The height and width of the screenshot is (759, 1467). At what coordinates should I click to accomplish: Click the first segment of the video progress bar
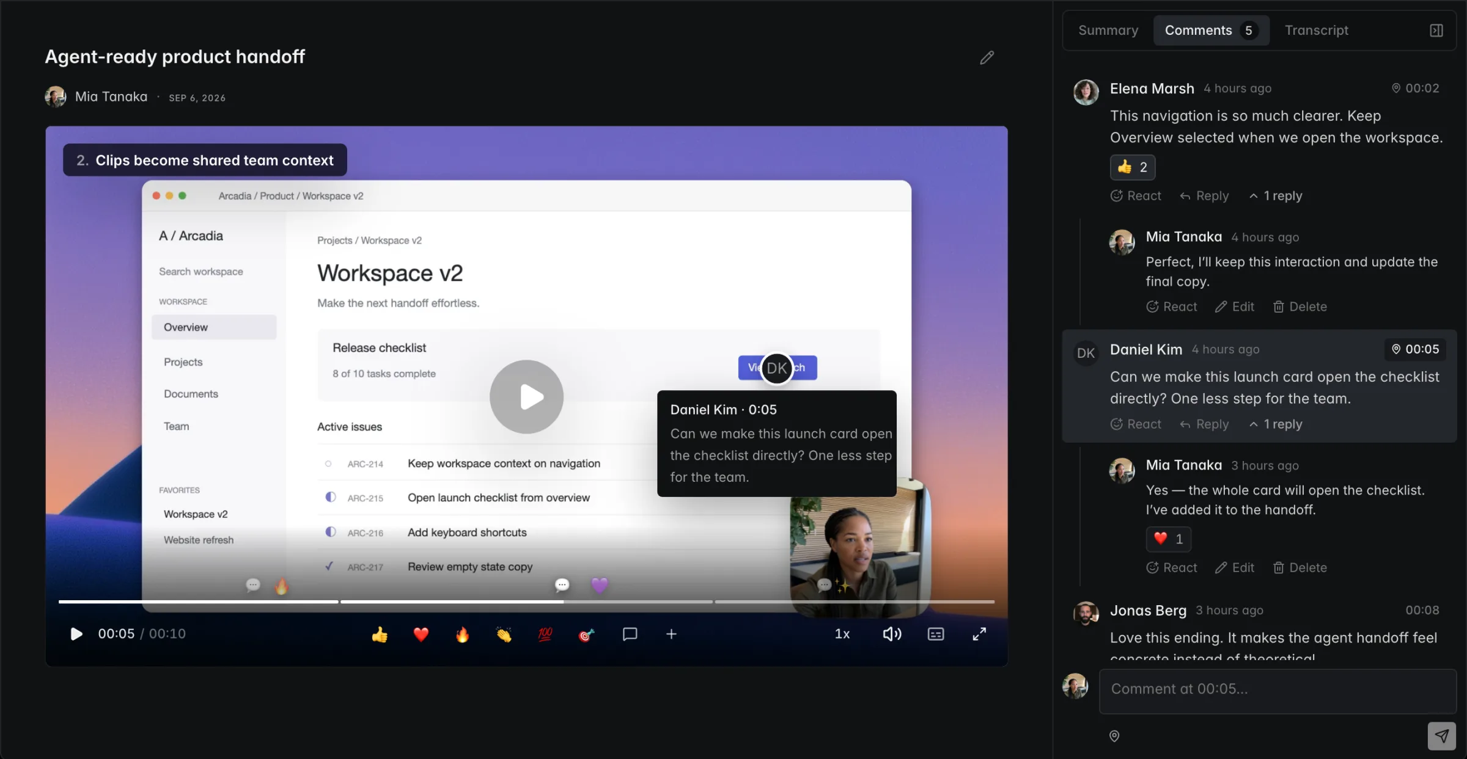pos(198,601)
